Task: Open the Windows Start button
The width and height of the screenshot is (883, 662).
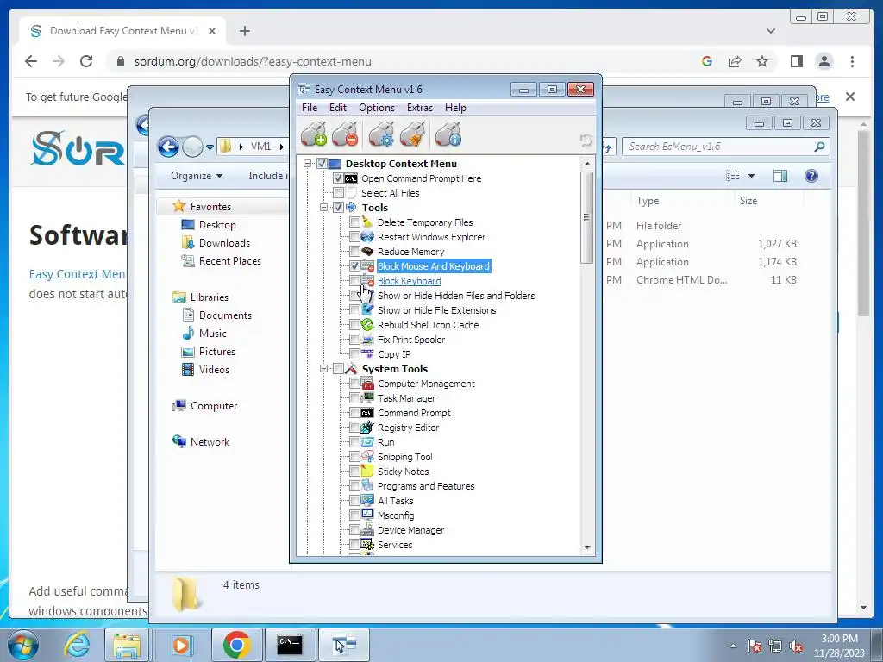Action: [x=23, y=645]
